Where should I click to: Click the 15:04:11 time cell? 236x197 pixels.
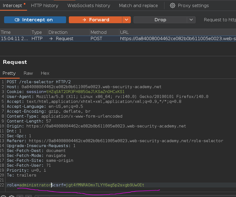pyautogui.click(x=14, y=39)
